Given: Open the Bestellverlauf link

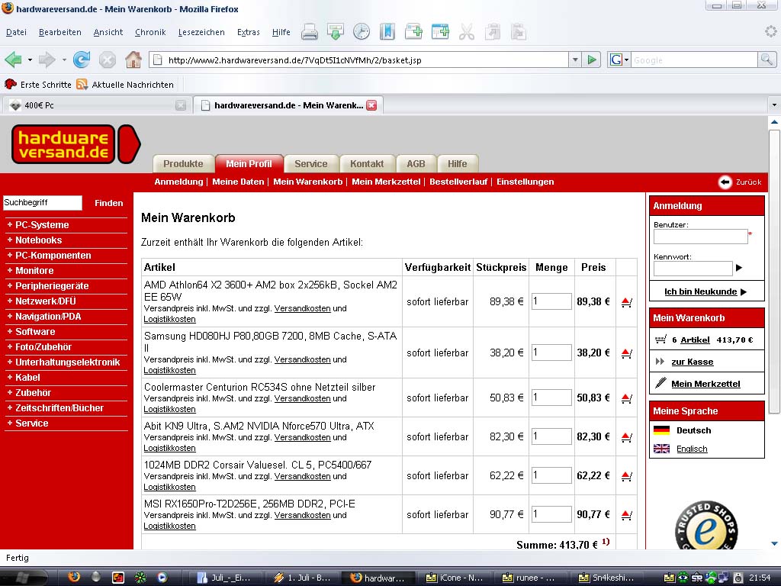Looking at the screenshot, I should [x=458, y=182].
